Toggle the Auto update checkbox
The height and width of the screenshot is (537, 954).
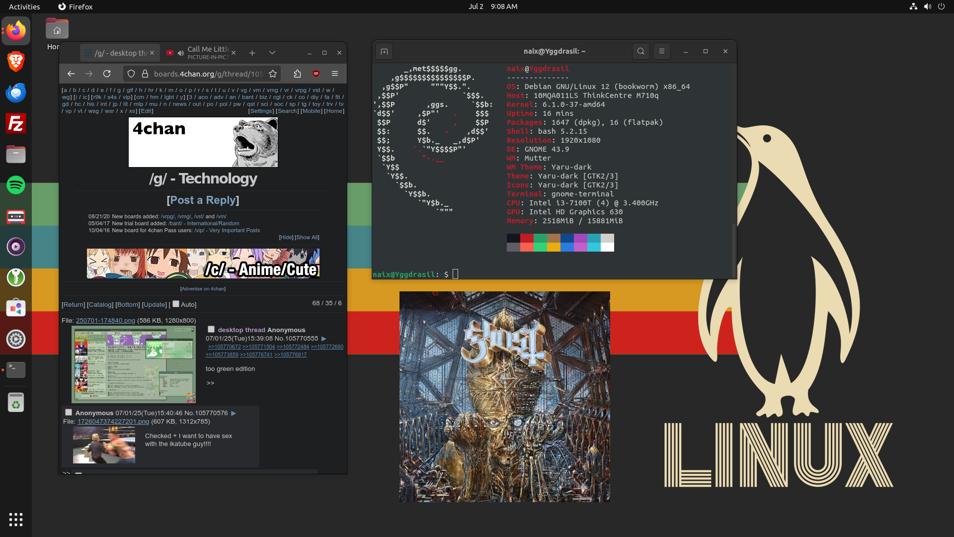[x=176, y=304]
